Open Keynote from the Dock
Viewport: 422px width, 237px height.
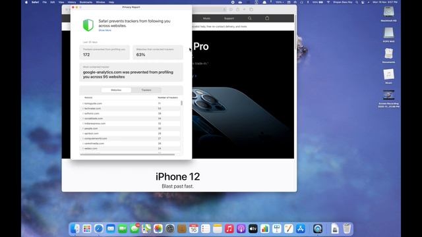(277, 228)
